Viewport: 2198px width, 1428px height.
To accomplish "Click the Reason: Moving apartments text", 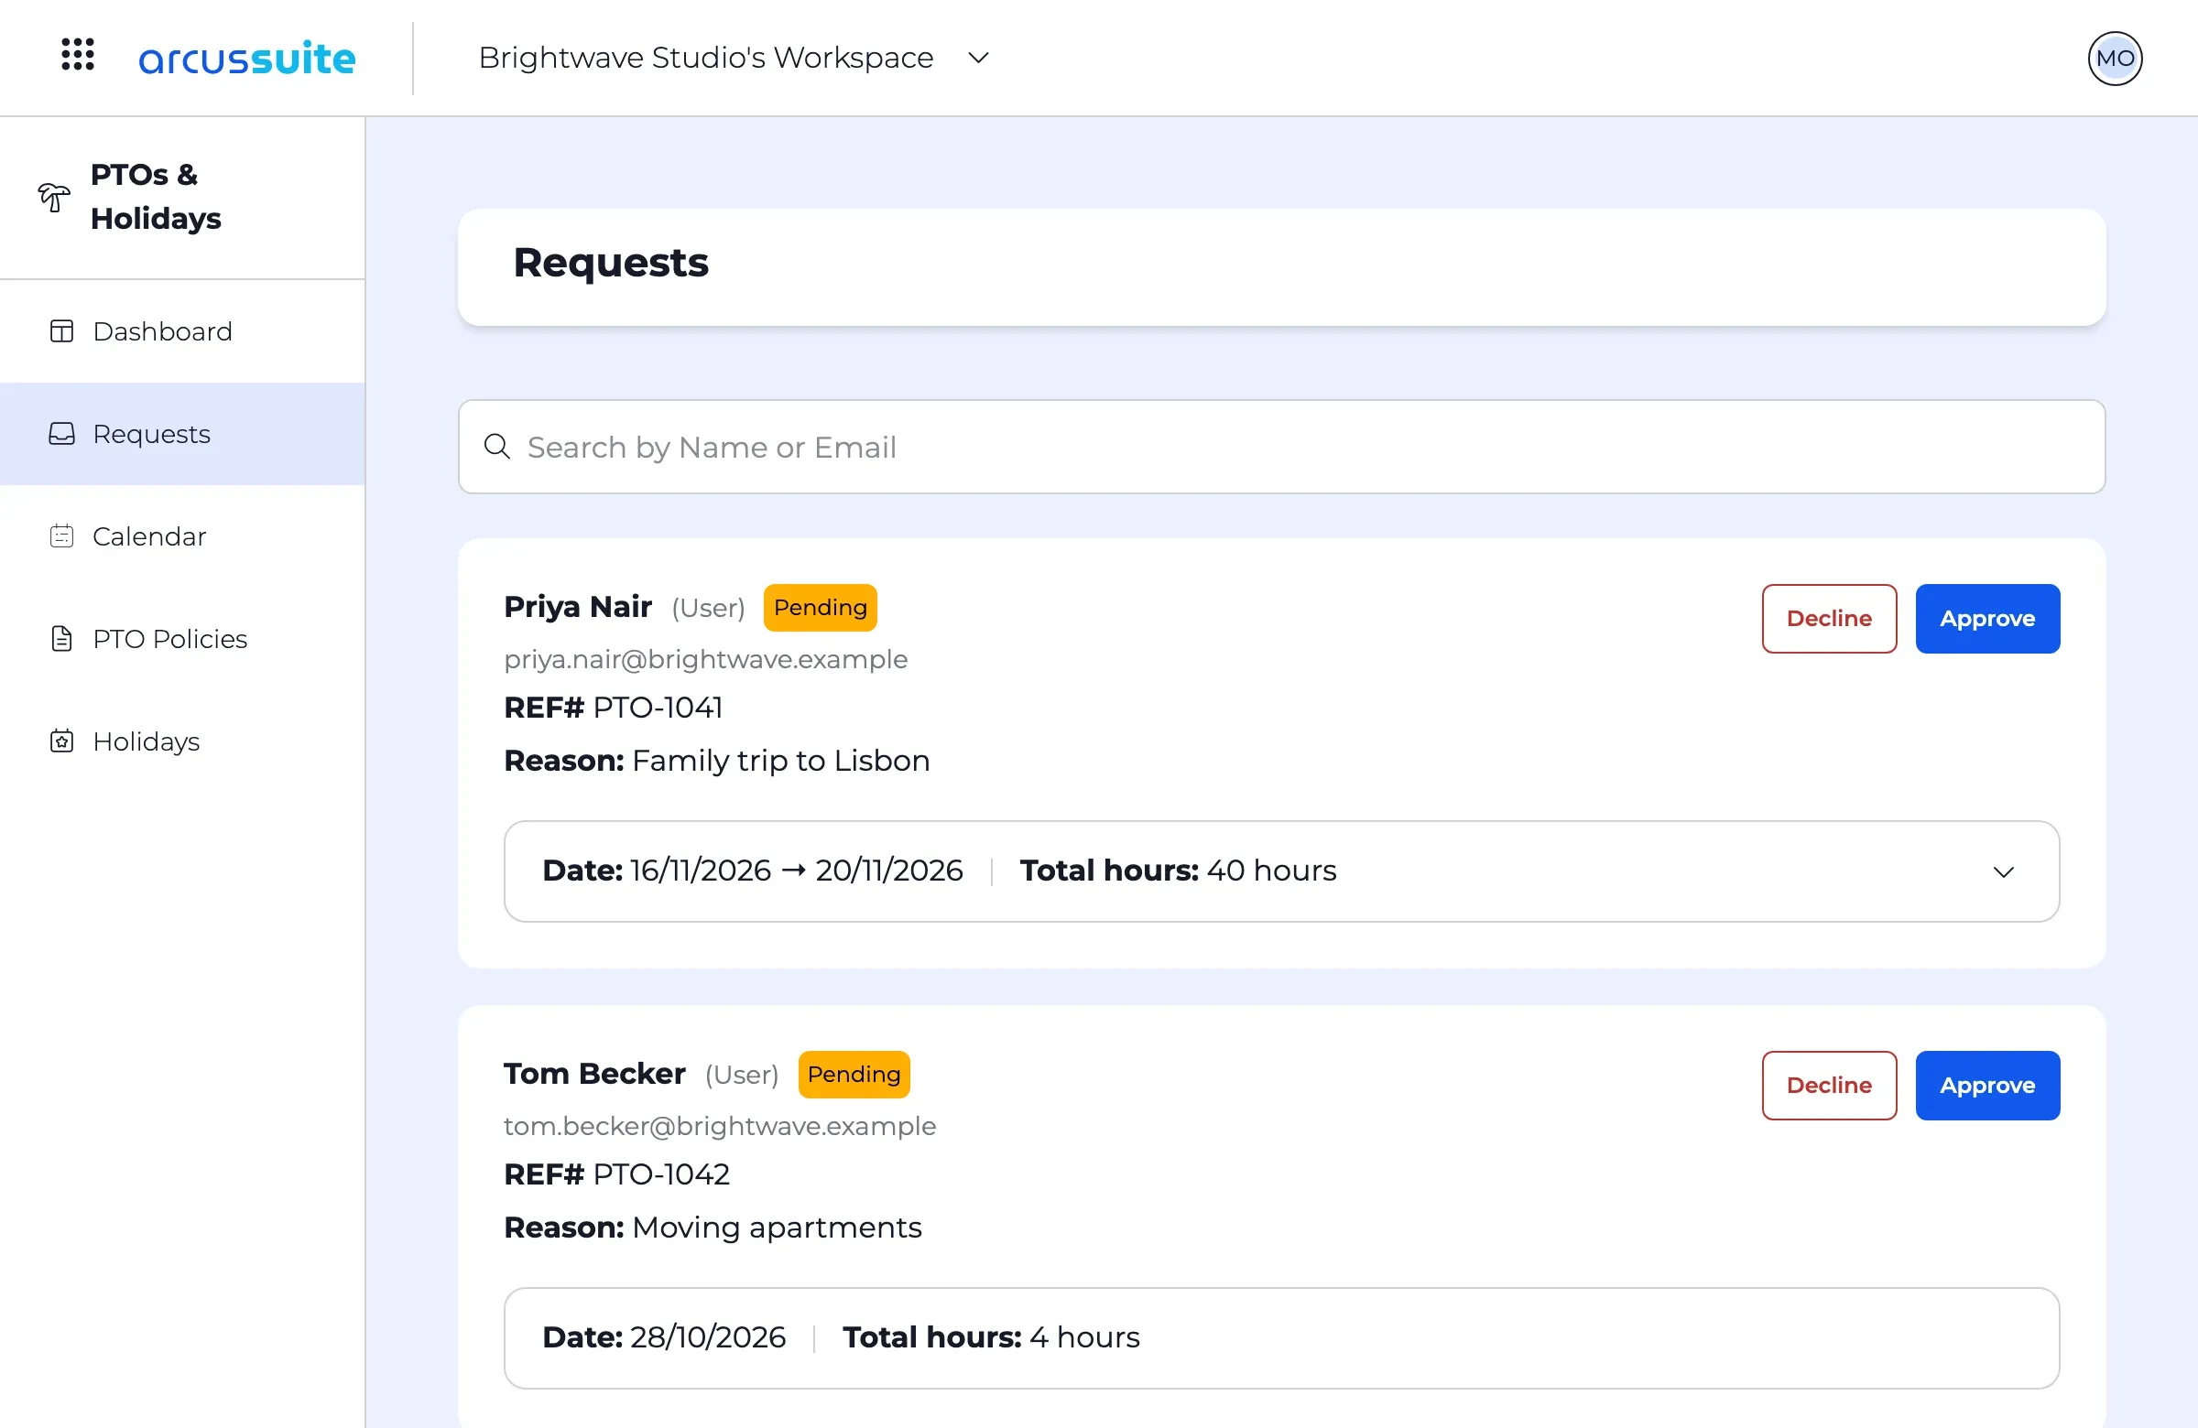I will coord(713,1228).
